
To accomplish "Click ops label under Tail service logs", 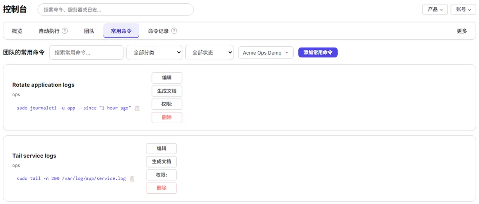I will point(16,166).
